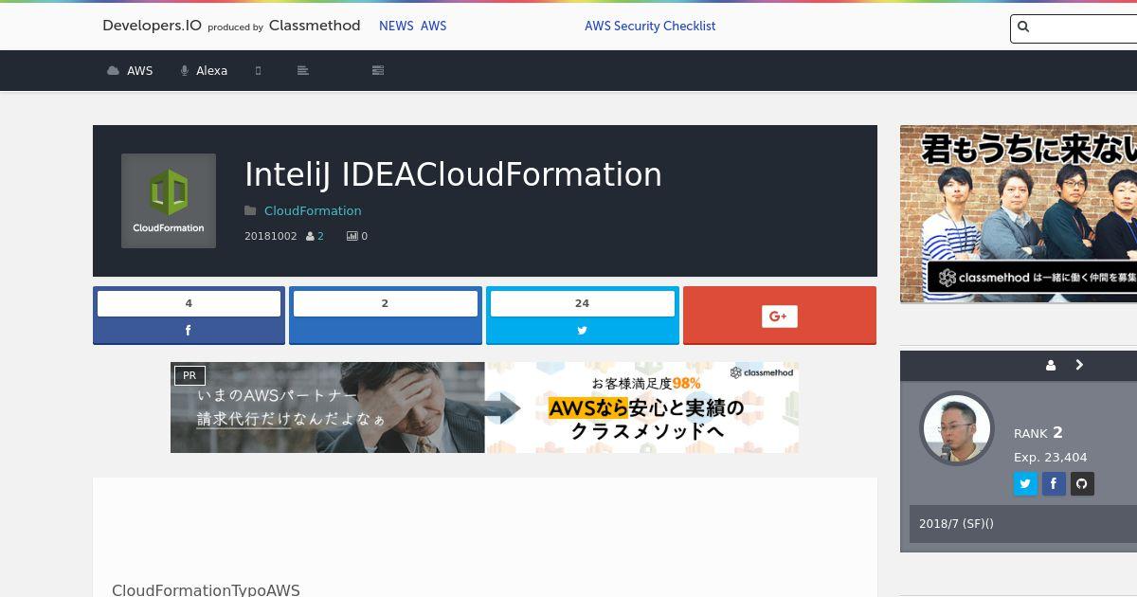The width and height of the screenshot is (1137, 597).
Task: Click the magnifier search icon
Action: (1023, 27)
